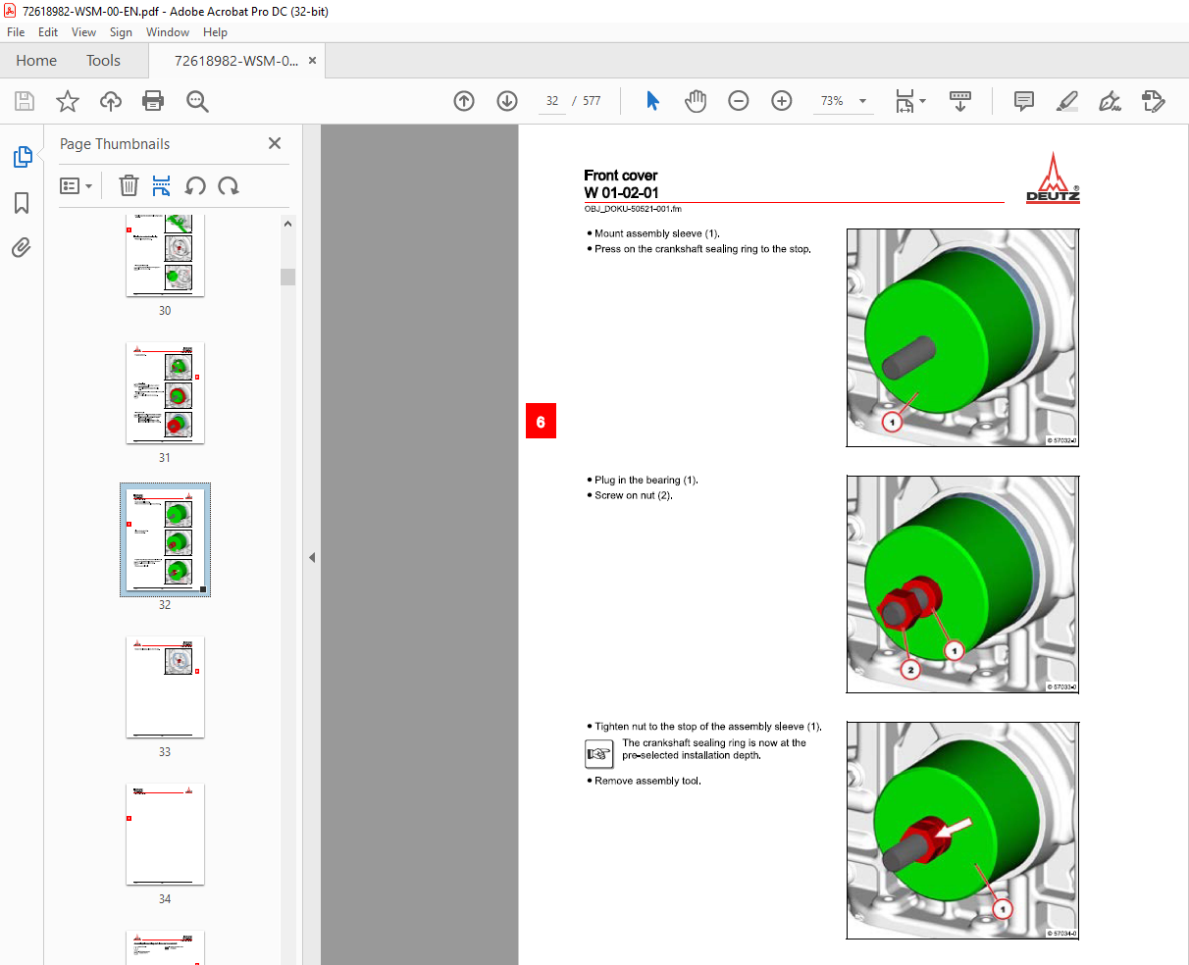Click the Save file icon
Viewport: 1189px width, 965px height.
click(25, 101)
